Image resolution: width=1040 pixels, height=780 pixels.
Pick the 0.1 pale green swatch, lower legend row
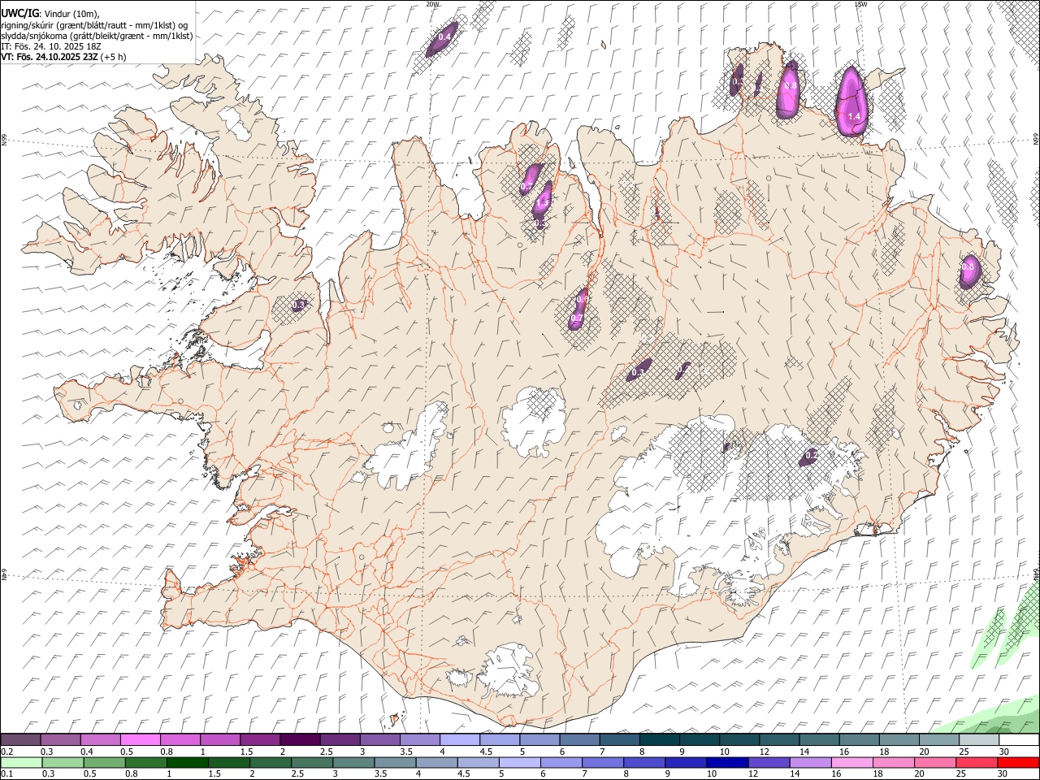(x=21, y=762)
